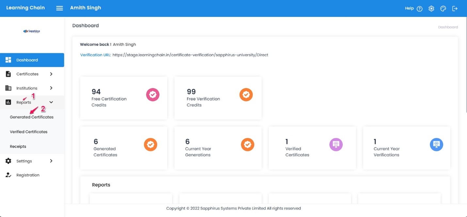Expand the Settings sidebar chevron
Image resolution: width=467 pixels, height=217 pixels.
point(51,161)
